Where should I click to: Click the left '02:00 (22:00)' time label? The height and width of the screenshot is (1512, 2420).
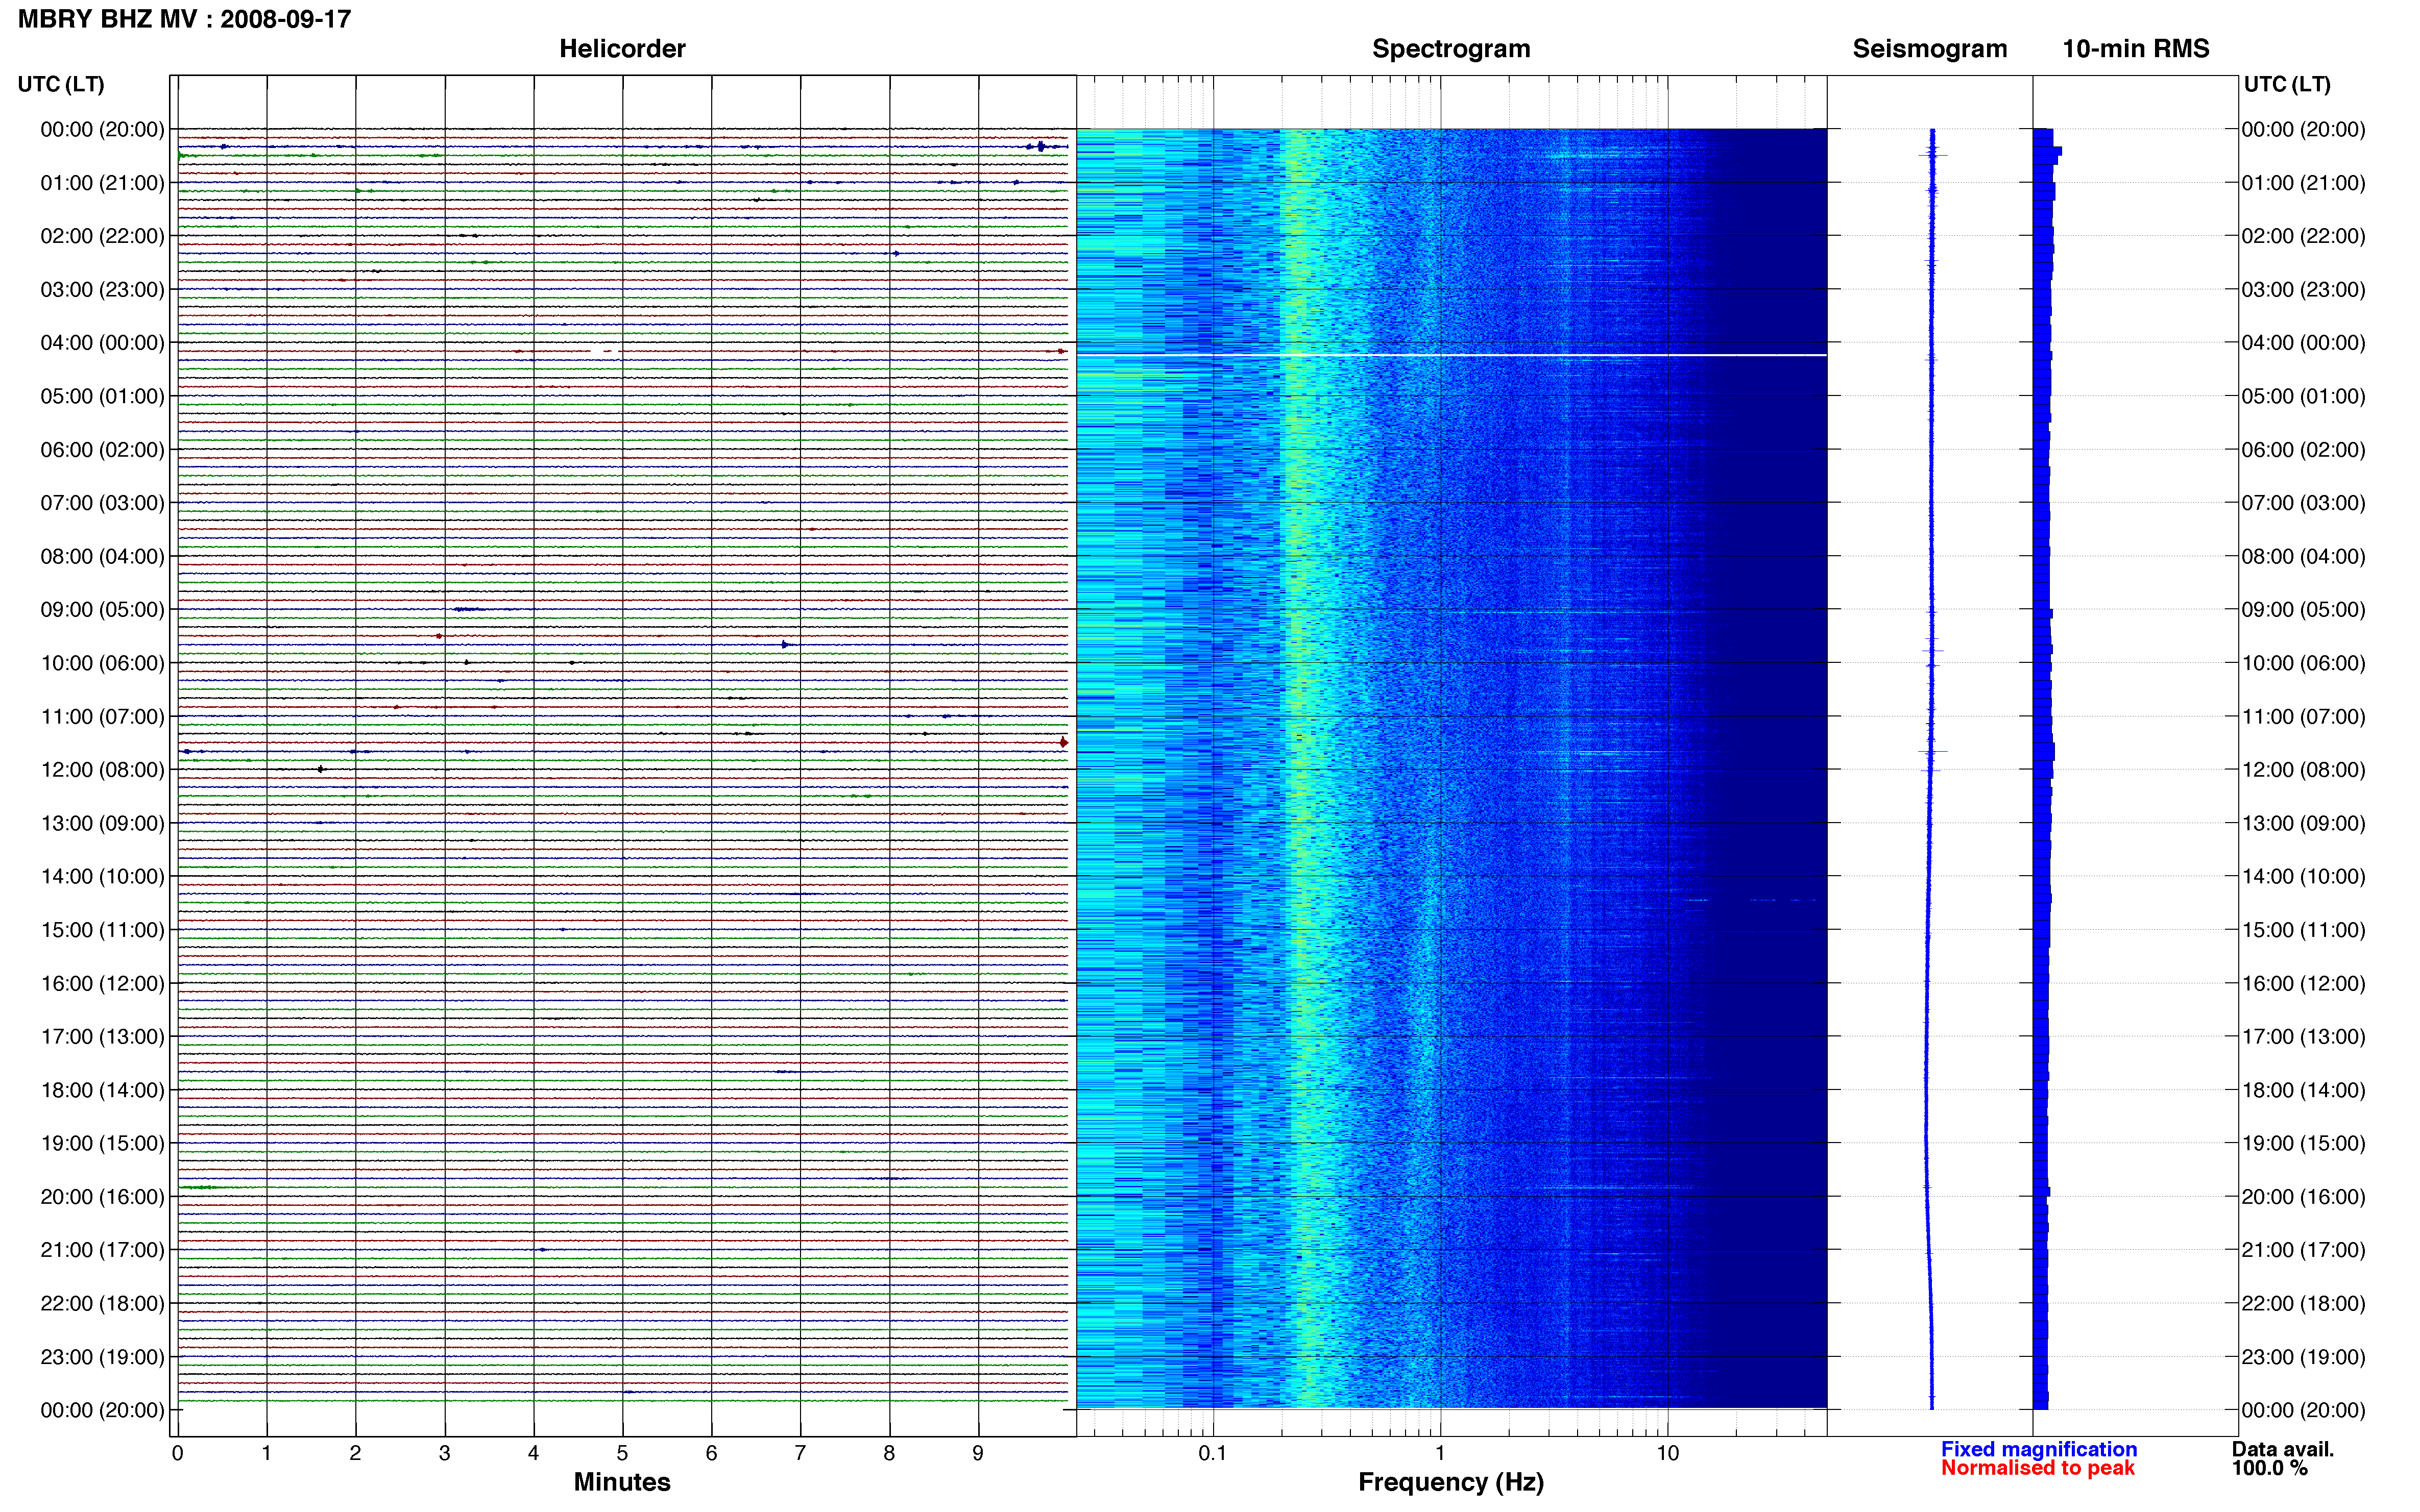pyautogui.click(x=102, y=236)
